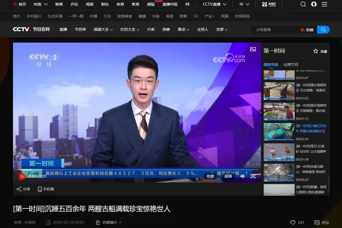Click the blue search button
The width and height of the screenshot is (342, 228).
point(323,30)
